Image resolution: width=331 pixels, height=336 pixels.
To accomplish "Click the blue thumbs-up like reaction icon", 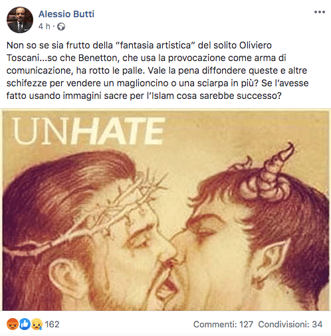I will 25,324.
